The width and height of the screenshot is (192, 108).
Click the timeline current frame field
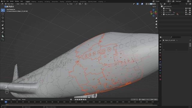(x=134, y=100)
